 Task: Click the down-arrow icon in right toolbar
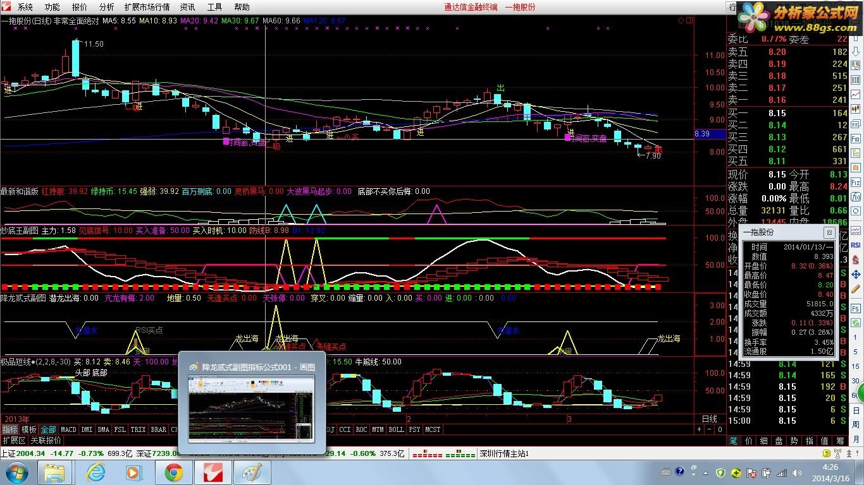(x=856, y=52)
